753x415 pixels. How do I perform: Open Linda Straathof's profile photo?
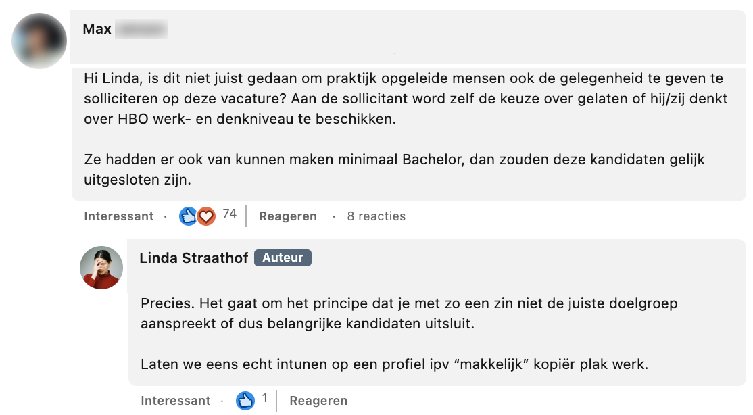click(x=101, y=268)
